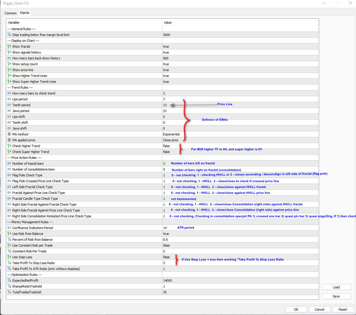Click the icon beside Stop trading below free margin
This screenshot has width=356, height=315.
[9, 35]
